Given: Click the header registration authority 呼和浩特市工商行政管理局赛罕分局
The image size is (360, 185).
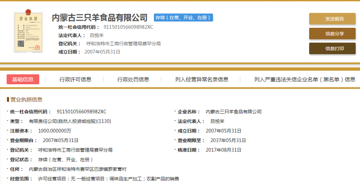Looking at the screenshot, I should [123, 44].
